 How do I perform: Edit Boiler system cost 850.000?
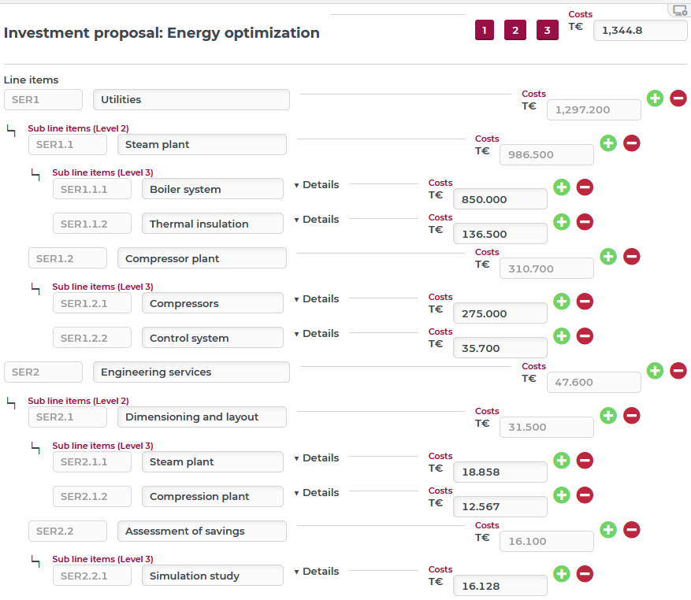pos(500,199)
